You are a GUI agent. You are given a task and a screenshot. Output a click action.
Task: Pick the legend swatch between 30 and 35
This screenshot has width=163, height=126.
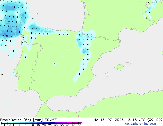(58, 123)
